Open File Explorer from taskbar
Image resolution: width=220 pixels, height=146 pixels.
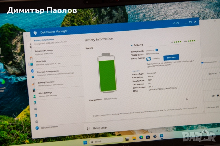(x=134, y=138)
